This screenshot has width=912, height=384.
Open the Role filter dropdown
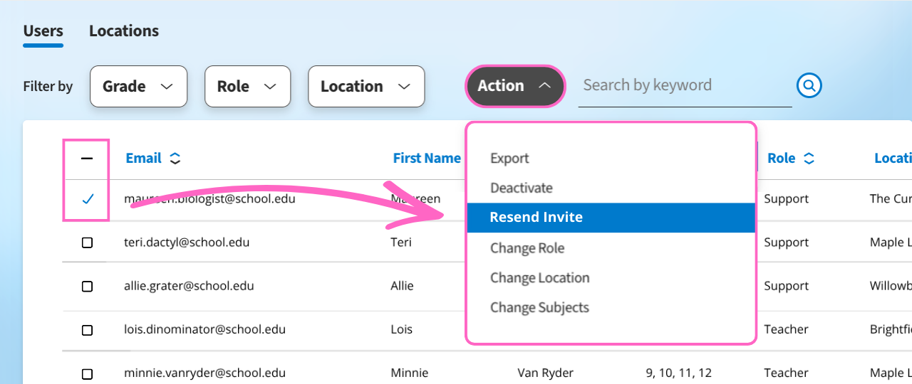247,86
